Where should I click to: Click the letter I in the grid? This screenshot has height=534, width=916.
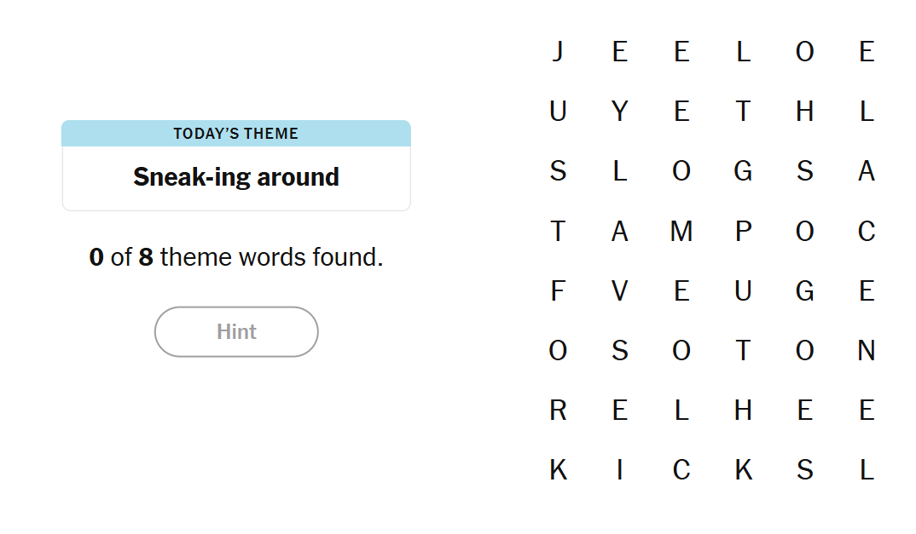coord(620,470)
